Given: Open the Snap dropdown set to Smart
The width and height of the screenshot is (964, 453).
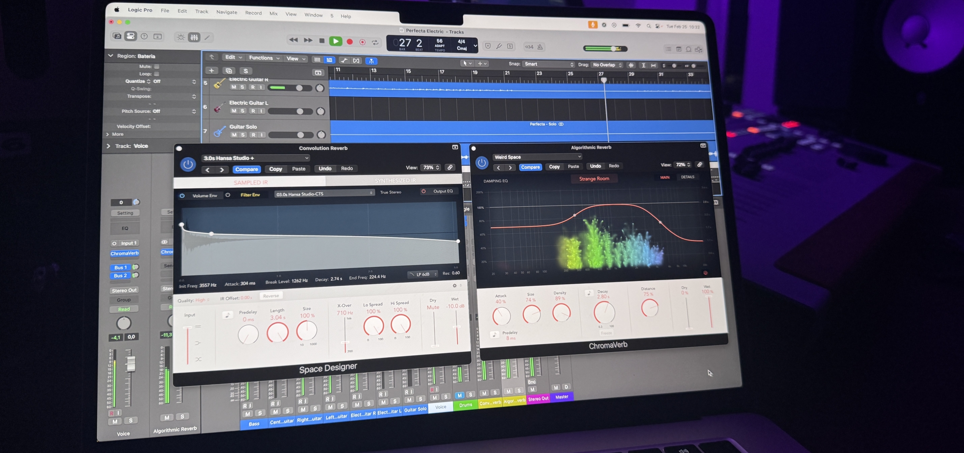Looking at the screenshot, I should click(x=548, y=64).
